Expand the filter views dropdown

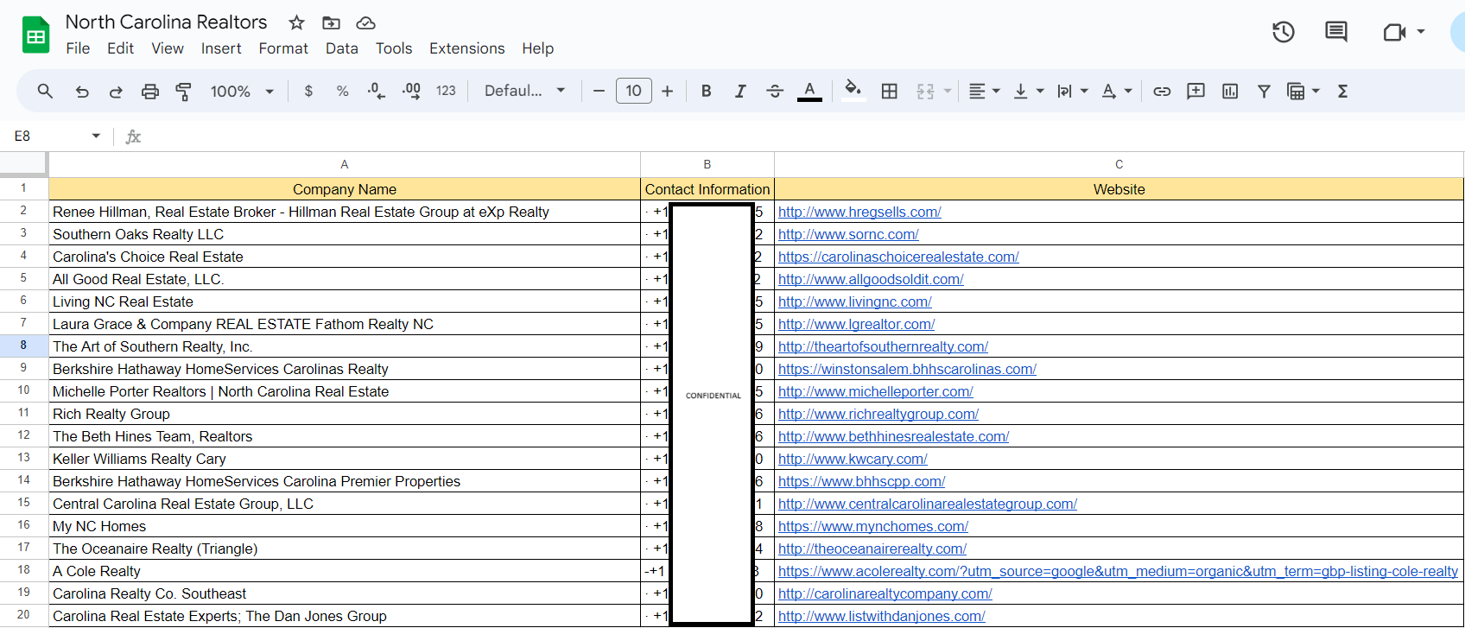click(x=1316, y=91)
